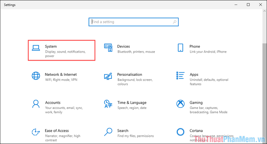
Task: Click the Personalisation paintbrush icon
Action: 108,76
